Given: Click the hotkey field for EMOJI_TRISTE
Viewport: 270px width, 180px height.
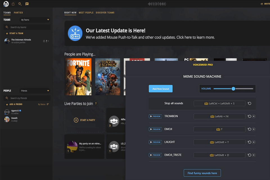Looking at the screenshot, I should click(219, 155).
